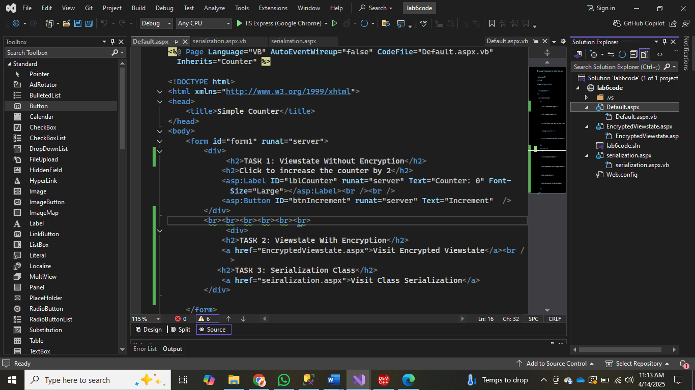
Task: Open document window settings gear icon
Action: click(x=563, y=42)
